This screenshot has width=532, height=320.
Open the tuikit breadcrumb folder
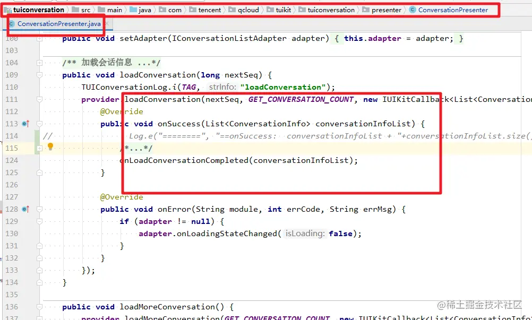tap(279, 10)
